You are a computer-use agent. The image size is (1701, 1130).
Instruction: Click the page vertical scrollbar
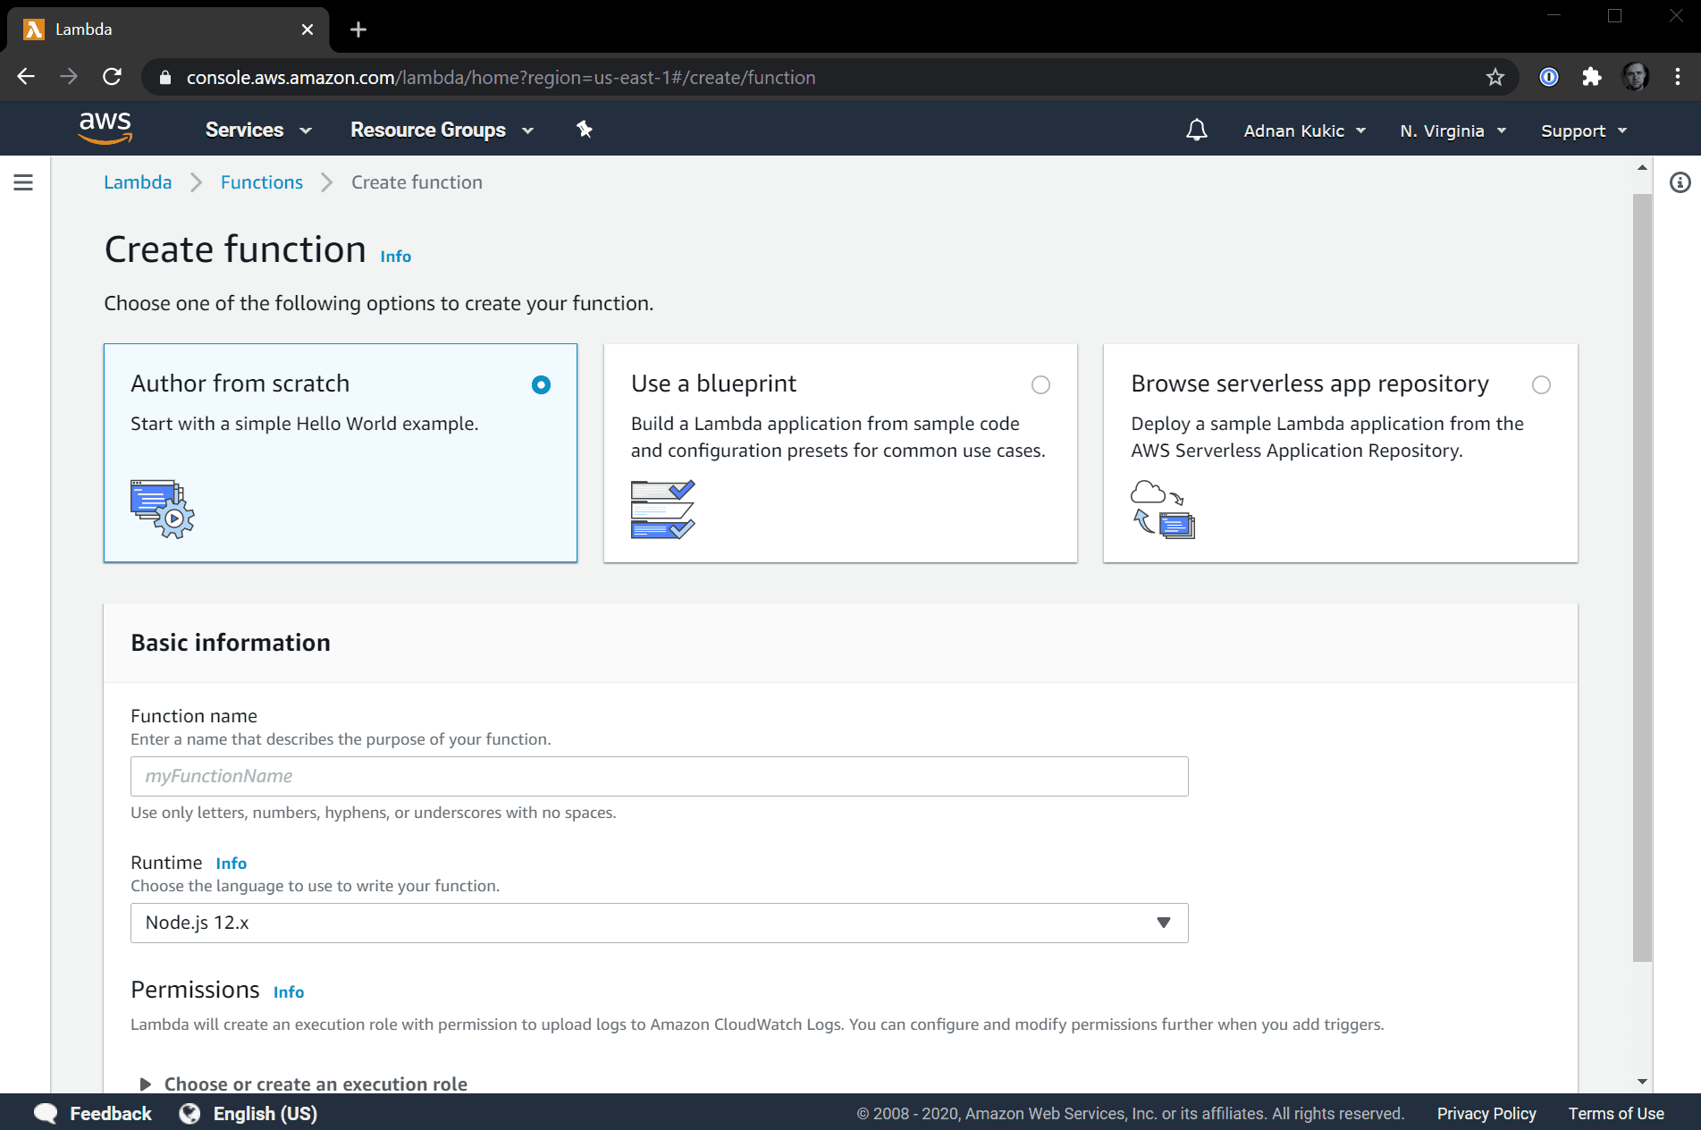click(1642, 572)
